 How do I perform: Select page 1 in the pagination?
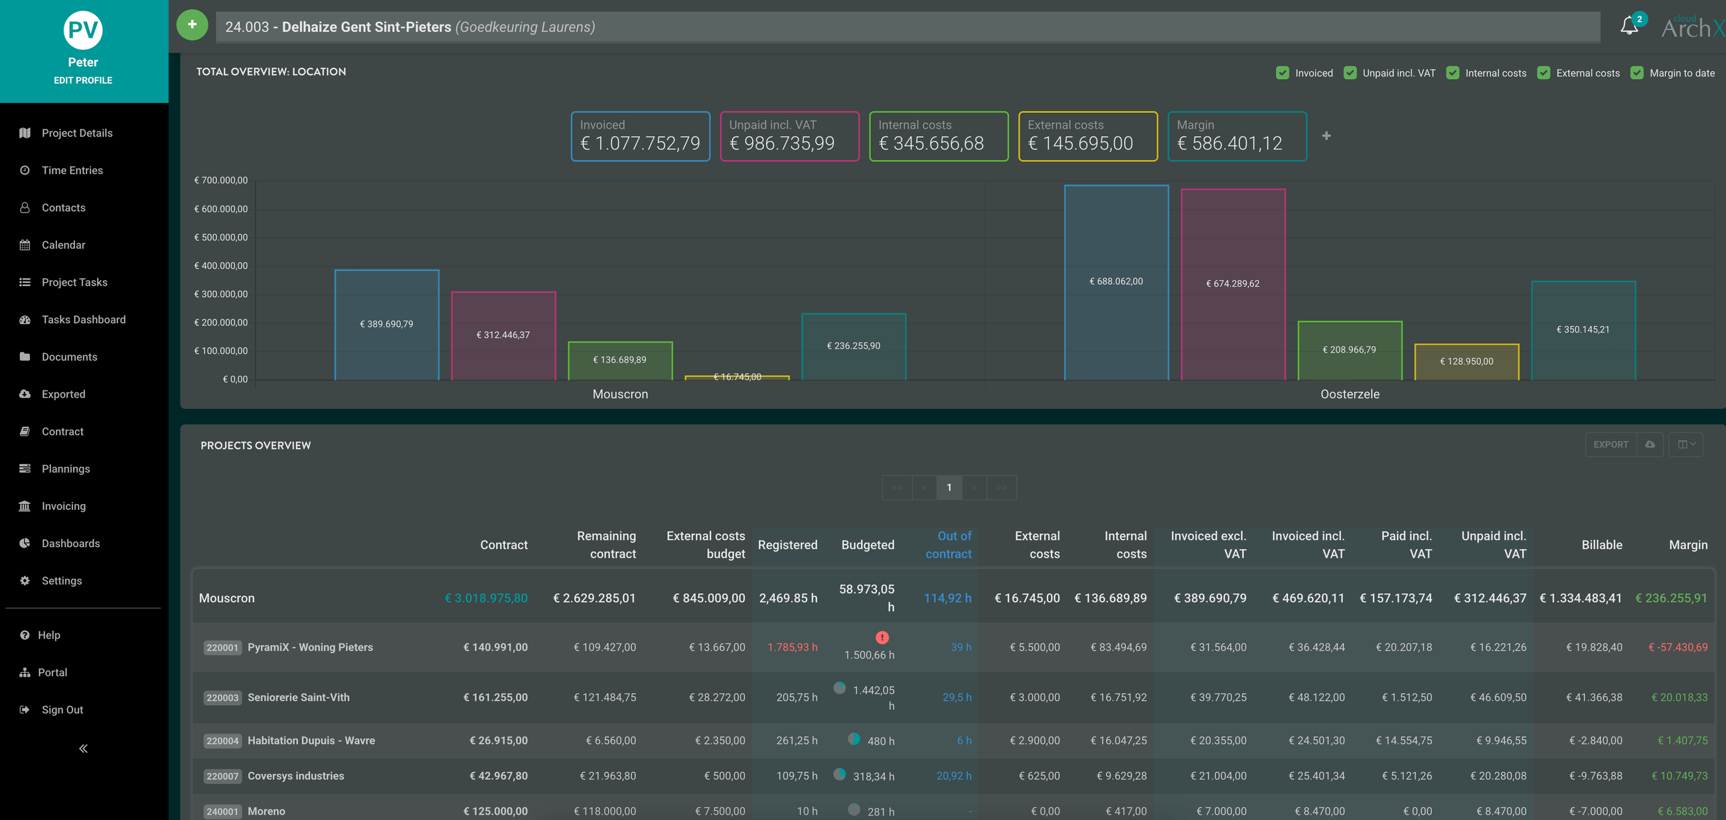click(949, 487)
